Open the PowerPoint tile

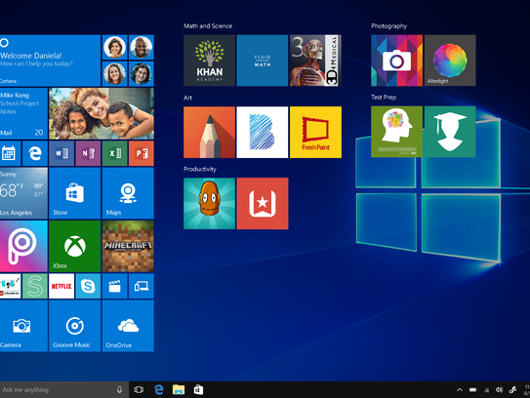pyautogui.click(x=142, y=153)
